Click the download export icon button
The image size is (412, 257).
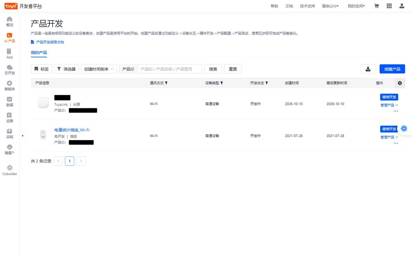(368, 69)
